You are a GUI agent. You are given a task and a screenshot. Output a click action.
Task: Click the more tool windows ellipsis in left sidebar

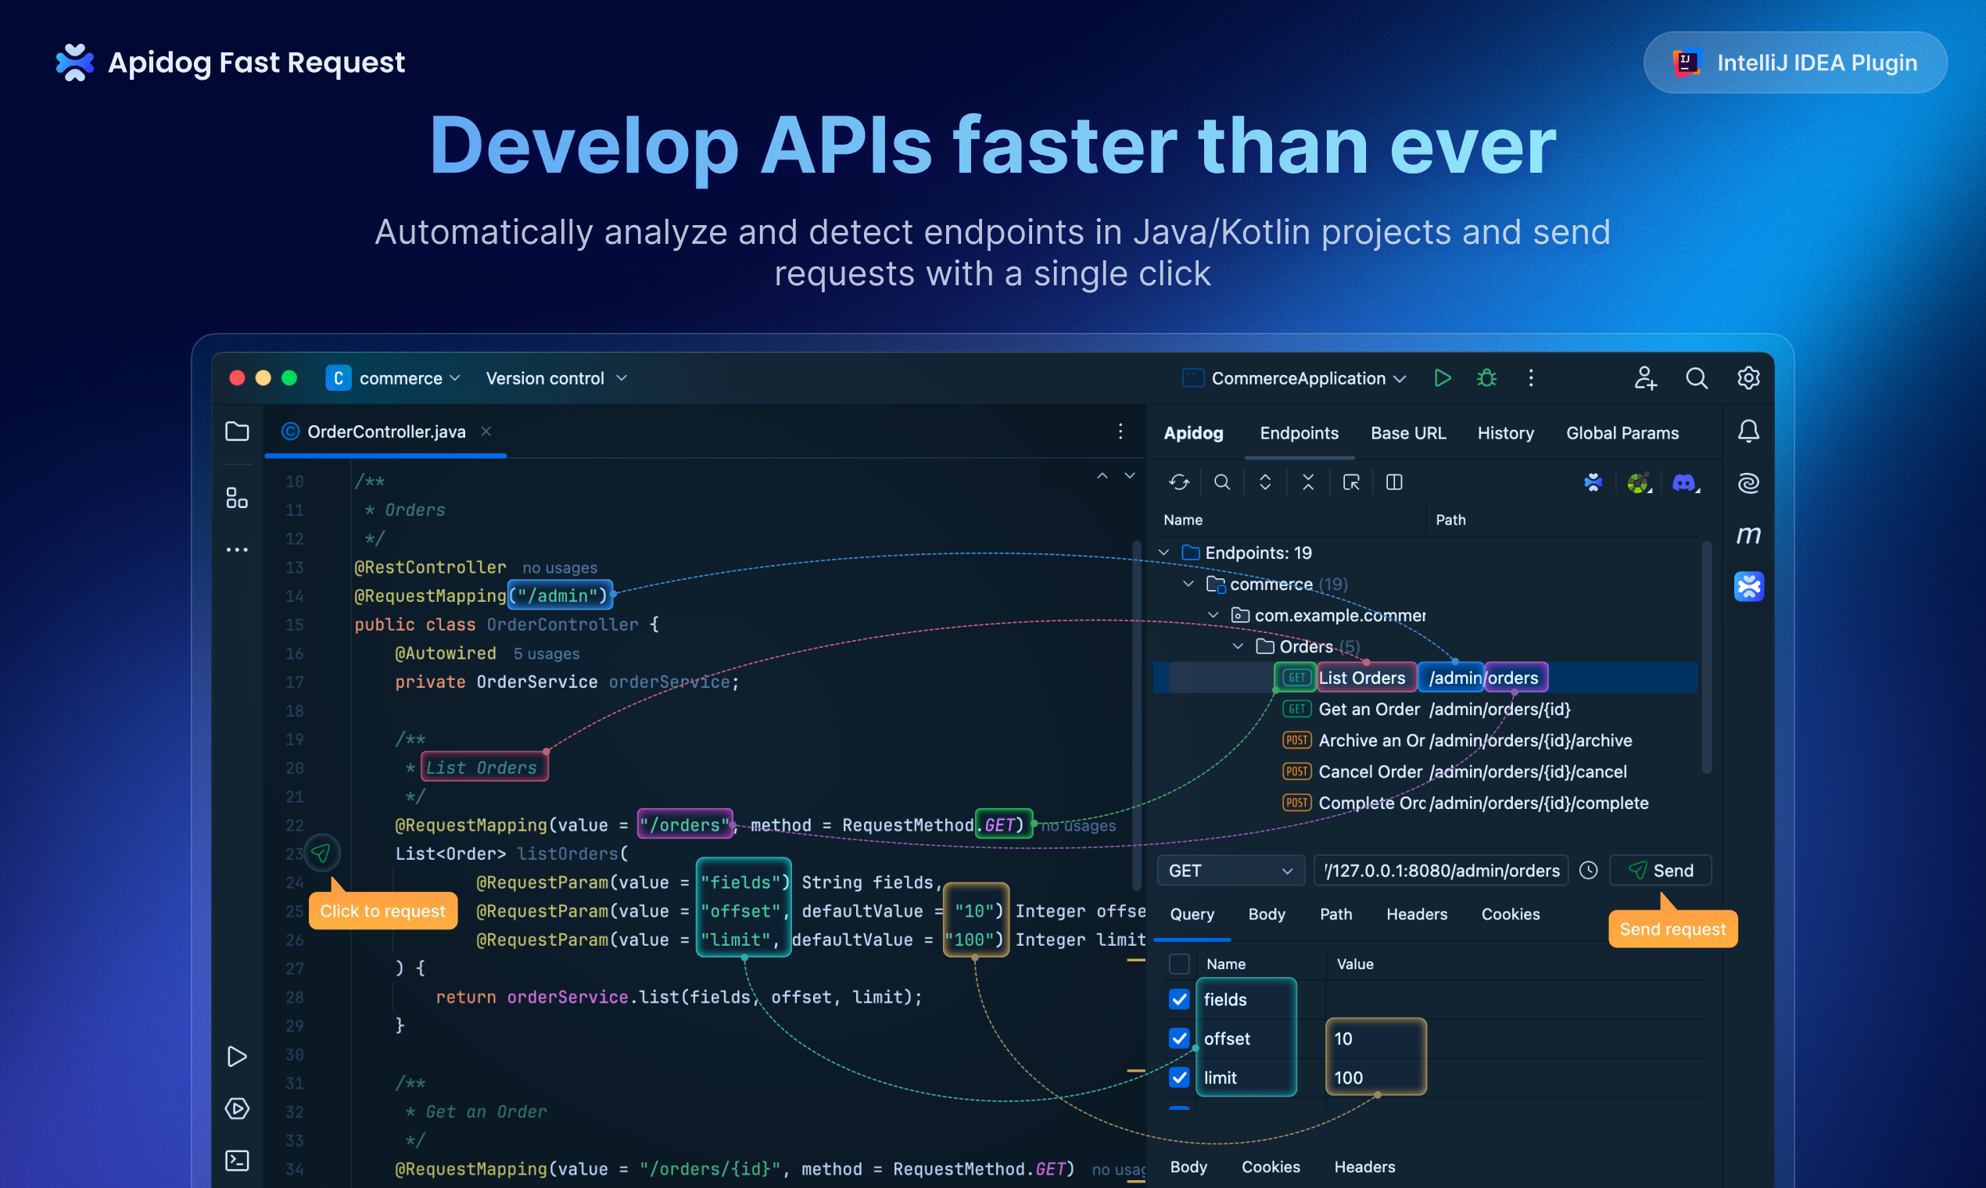[237, 550]
